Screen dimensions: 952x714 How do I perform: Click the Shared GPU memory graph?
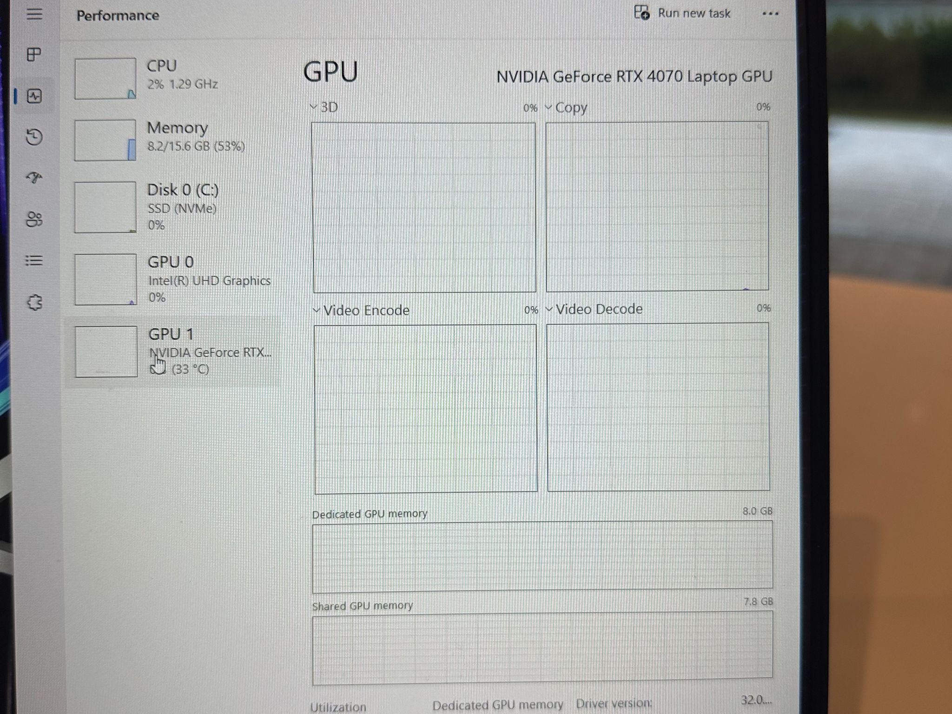542,648
